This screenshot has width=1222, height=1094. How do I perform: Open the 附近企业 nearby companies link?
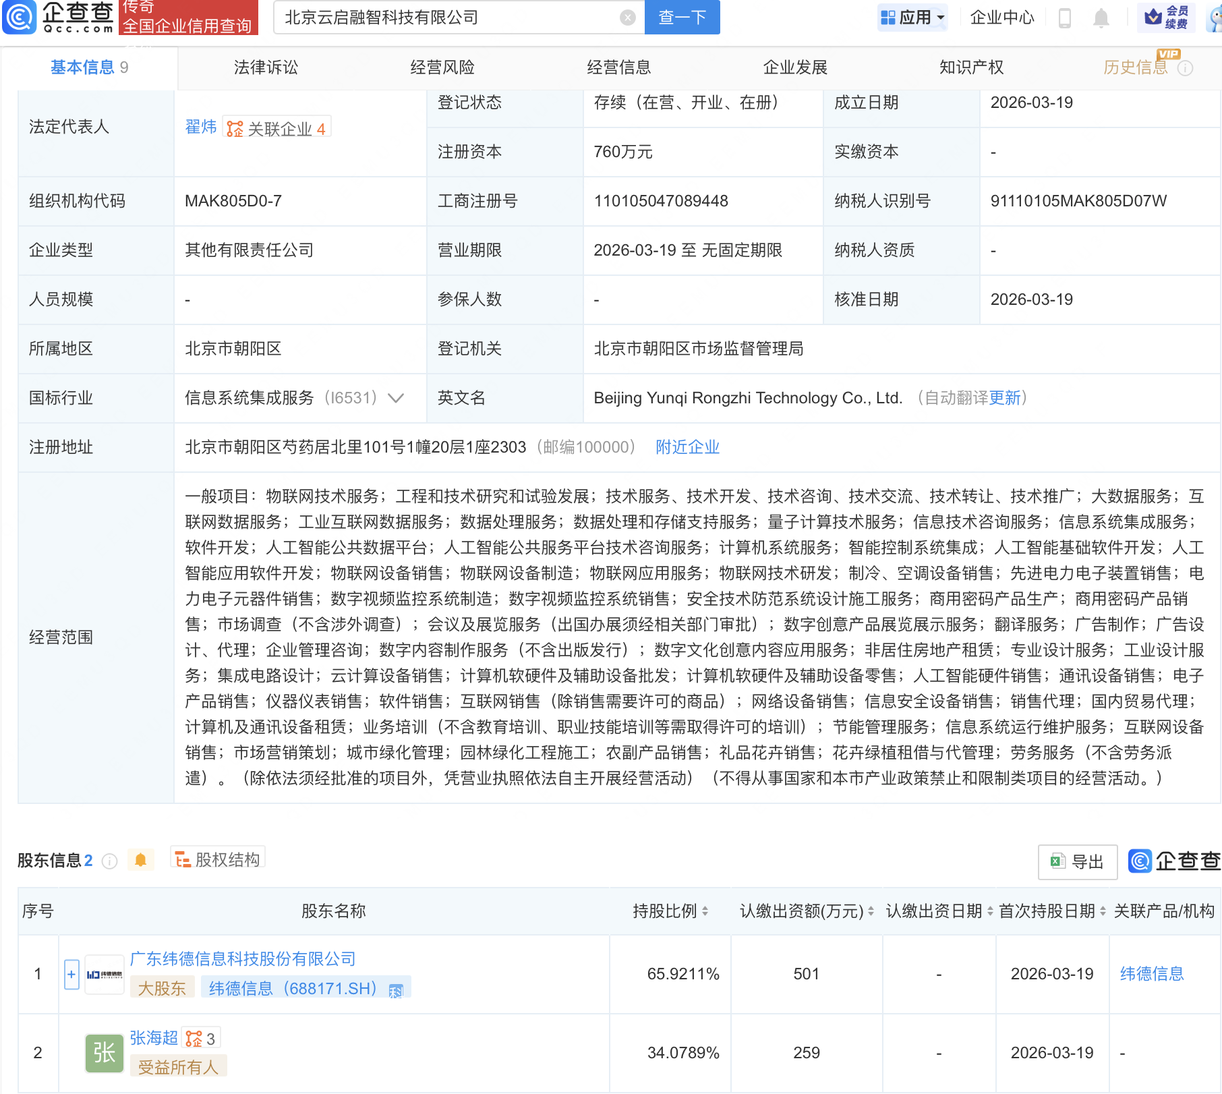point(687,447)
